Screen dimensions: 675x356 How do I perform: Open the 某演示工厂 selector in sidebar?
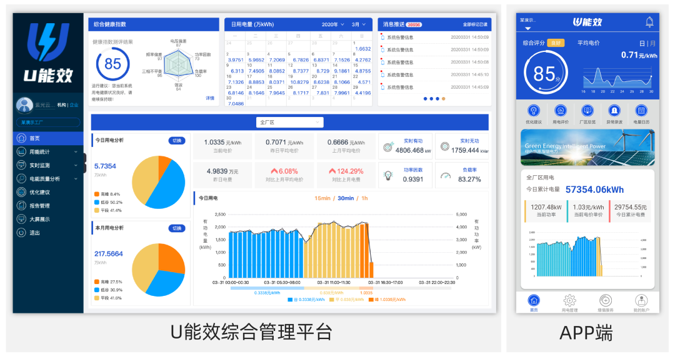click(47, 123)
